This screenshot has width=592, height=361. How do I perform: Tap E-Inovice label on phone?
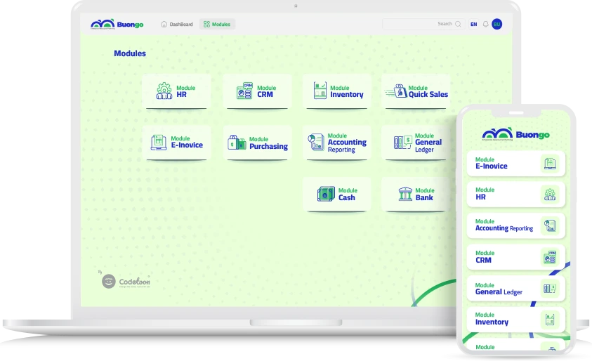tap(491, 166)
